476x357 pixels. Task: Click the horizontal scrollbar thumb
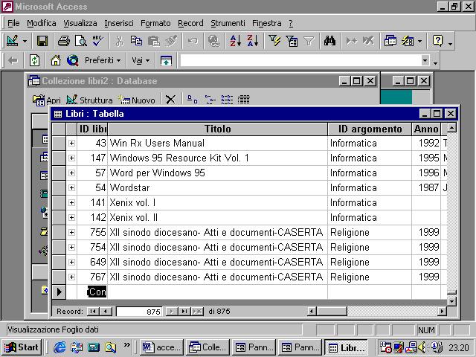(332, 311)
